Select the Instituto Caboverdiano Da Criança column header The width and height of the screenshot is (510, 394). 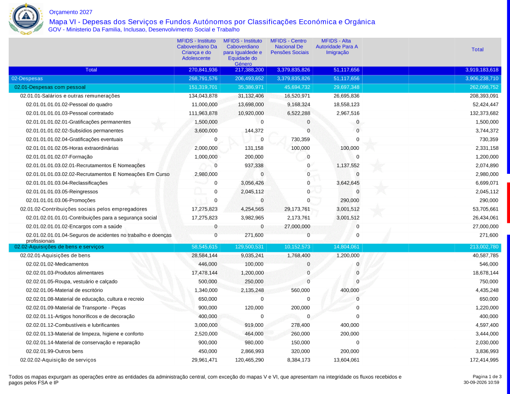point(197,49)
